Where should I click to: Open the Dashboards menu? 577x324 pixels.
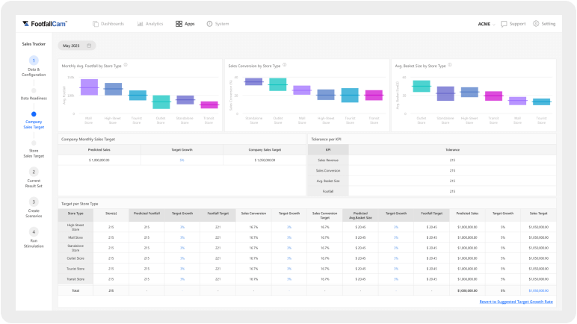click(x=108, y=24)
